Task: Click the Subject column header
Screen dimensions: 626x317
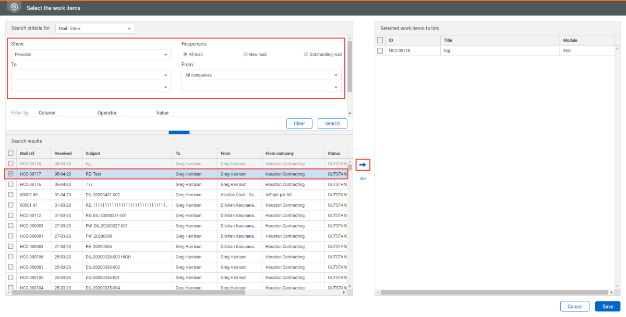Action: pos(93,154)
